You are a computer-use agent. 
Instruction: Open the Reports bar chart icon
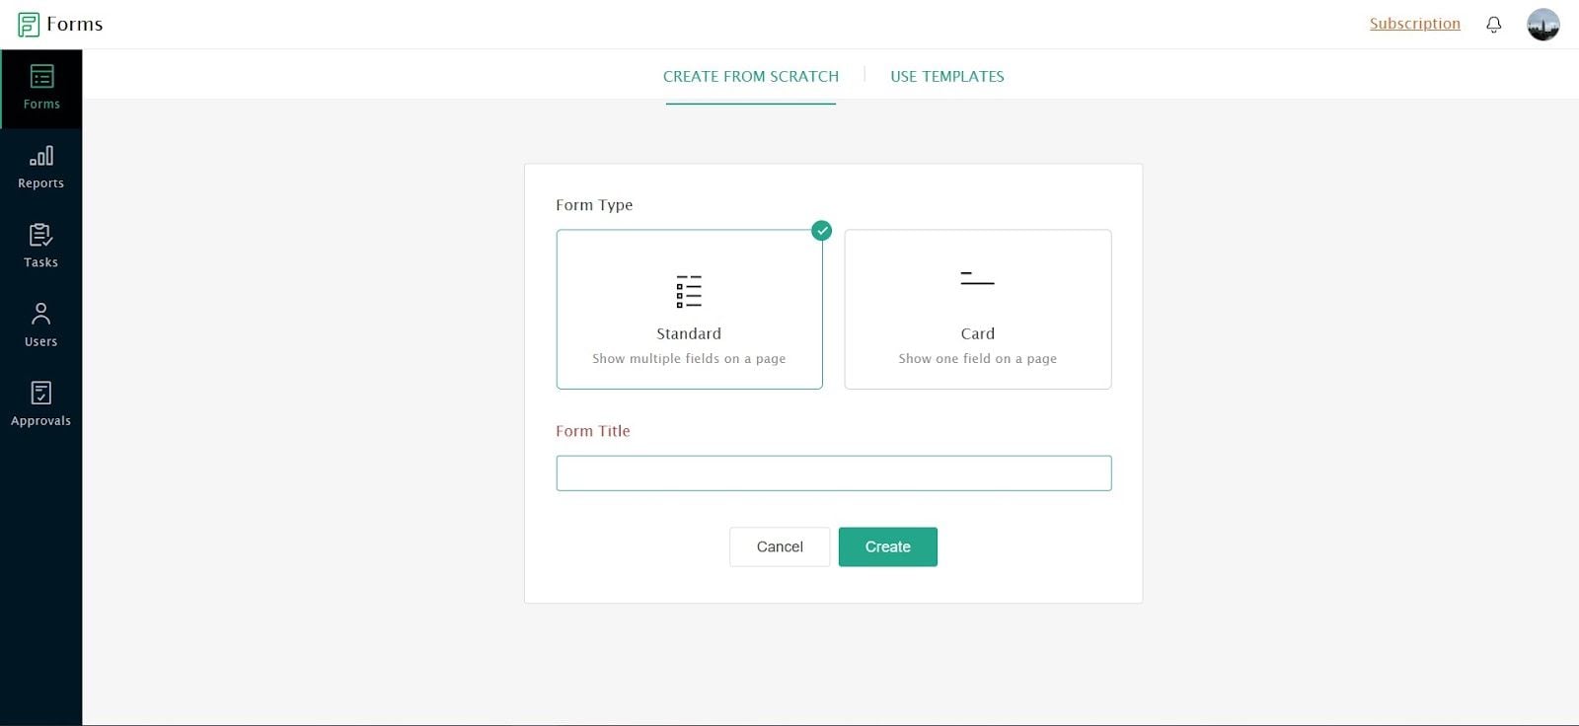click(x=41, y=156)
